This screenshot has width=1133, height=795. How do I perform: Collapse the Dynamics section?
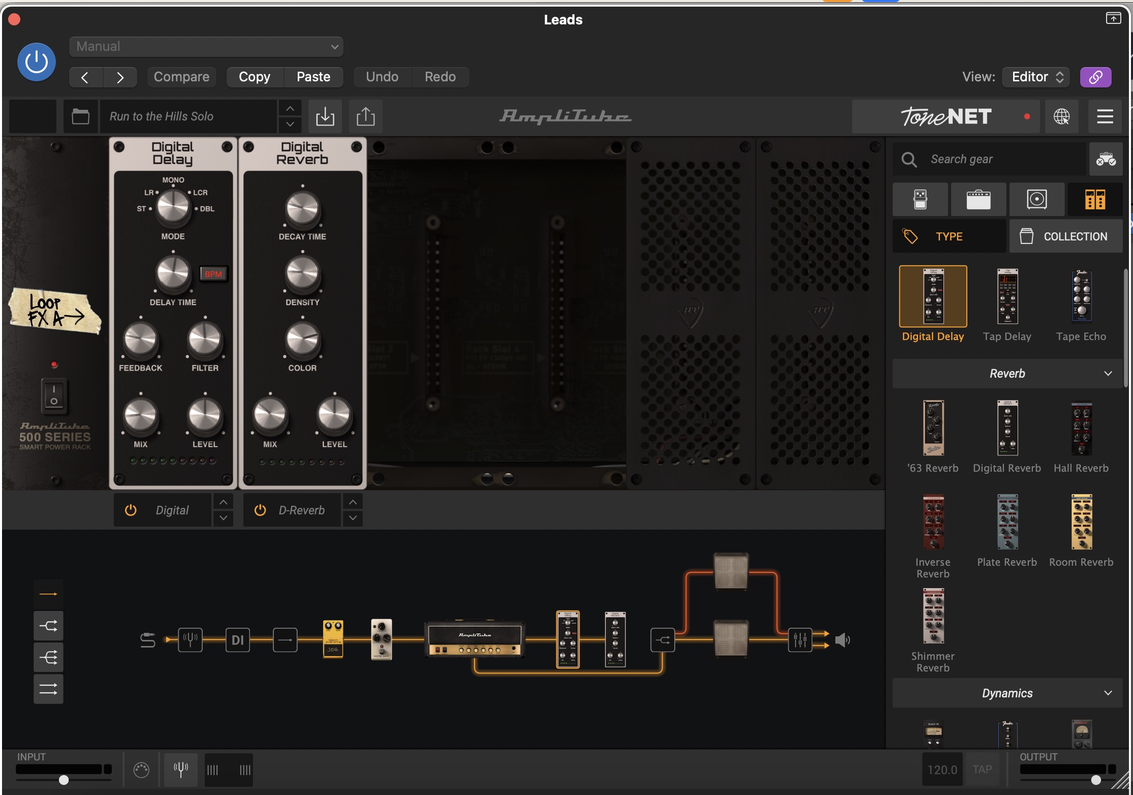point(1008,693)
